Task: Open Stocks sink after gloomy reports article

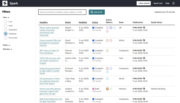Action: [x=50, y=91]
